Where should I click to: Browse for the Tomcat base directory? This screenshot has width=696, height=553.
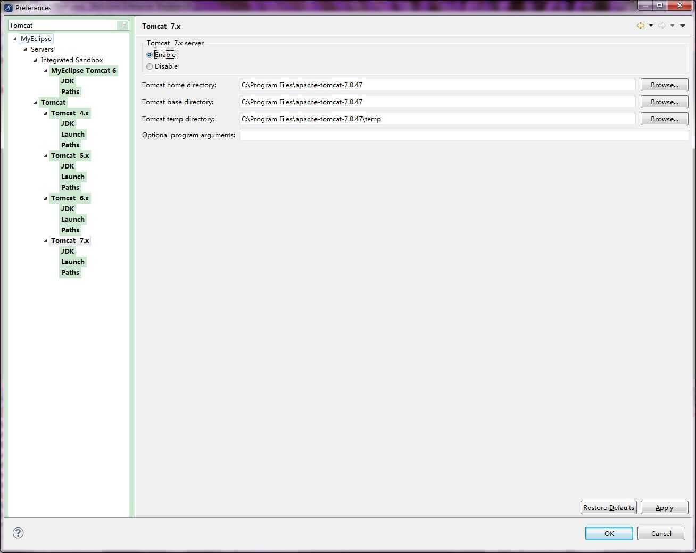pyautogui.click(x=664, y=102)
